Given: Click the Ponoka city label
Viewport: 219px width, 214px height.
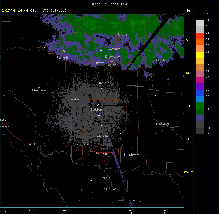Looking at the screenshot, I should [x=122, y=35].
